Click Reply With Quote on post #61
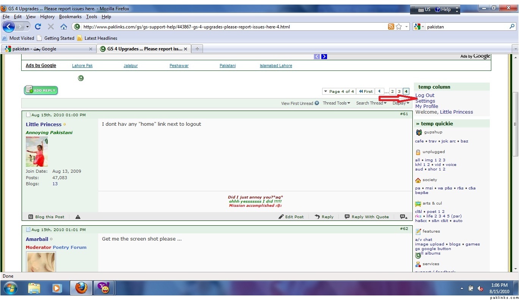The height and width of the screenshot is (300, 519). 366,217
